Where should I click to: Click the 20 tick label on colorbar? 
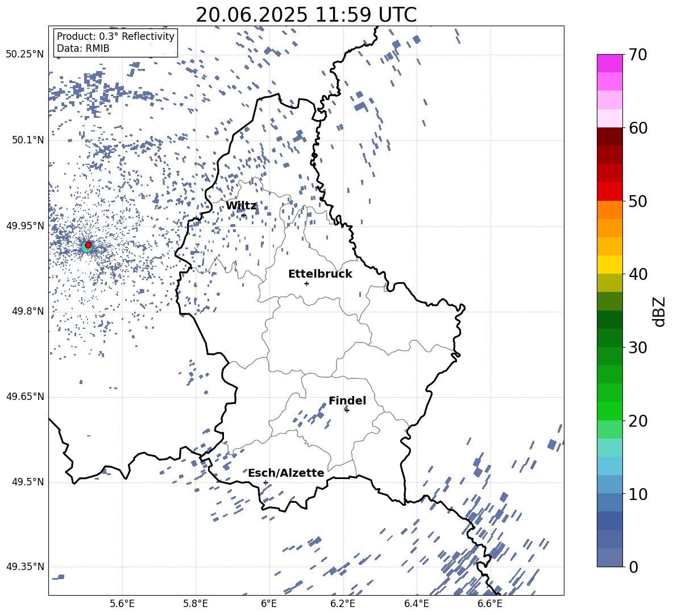(x=638, y=421)
